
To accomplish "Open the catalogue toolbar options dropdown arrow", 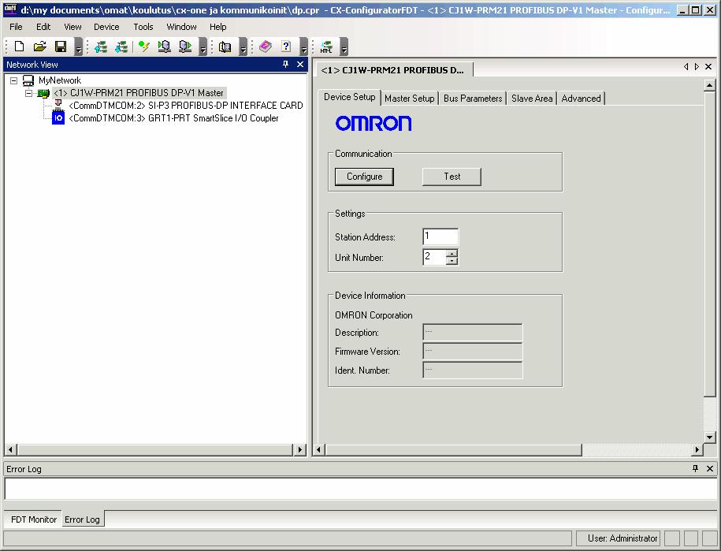I will (243, 47).
